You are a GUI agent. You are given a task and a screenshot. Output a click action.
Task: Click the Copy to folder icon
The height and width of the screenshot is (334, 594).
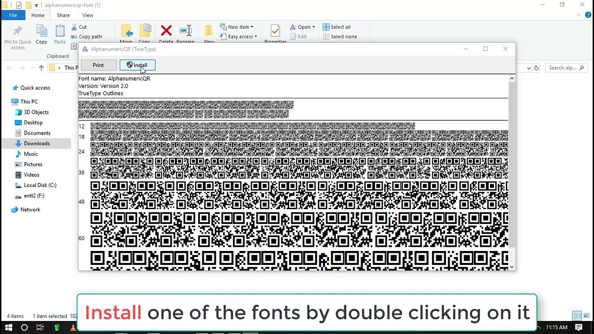click(145, 31)
